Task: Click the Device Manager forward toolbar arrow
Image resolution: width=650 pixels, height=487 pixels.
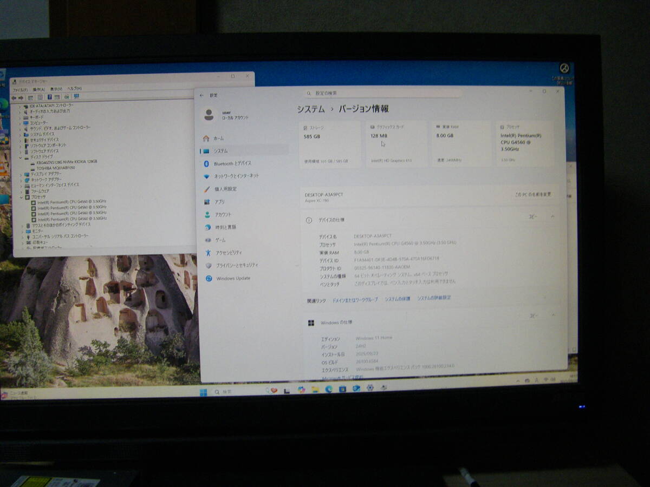Action: 21,97
